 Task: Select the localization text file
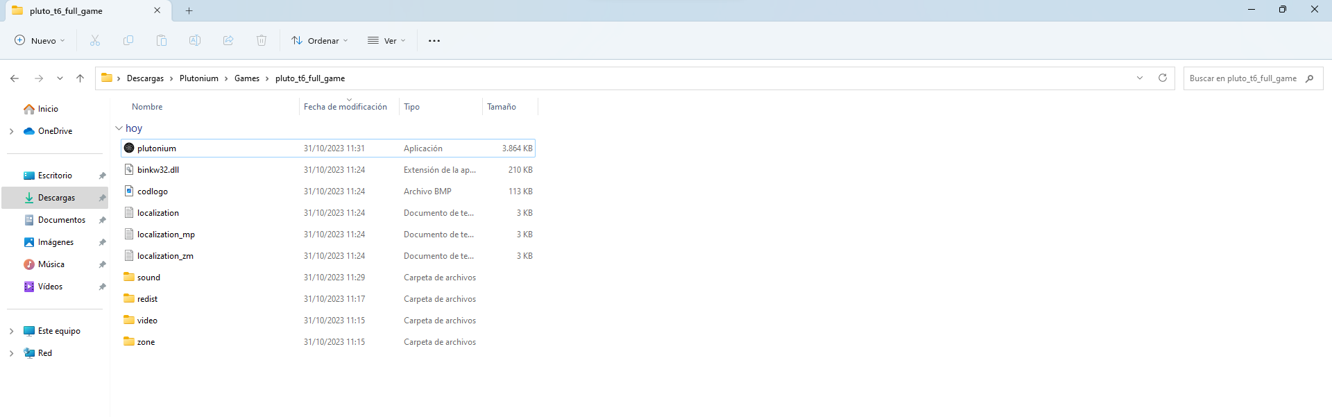coord(328,213)
